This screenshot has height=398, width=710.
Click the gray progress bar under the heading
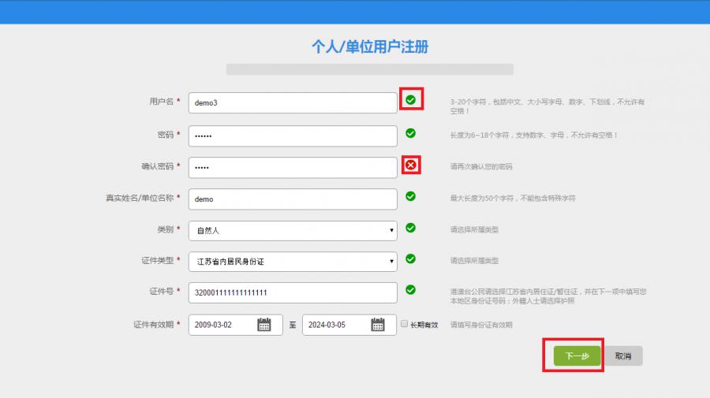369,69
